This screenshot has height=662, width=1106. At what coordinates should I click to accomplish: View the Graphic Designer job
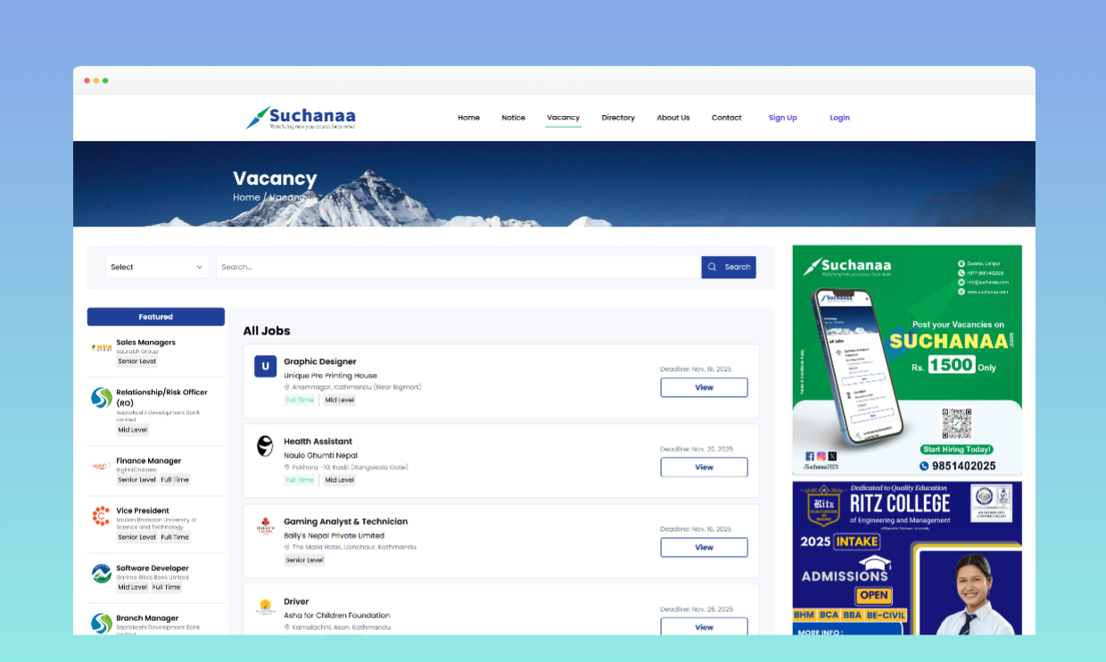pyautogui.click(x=704, y=387)
